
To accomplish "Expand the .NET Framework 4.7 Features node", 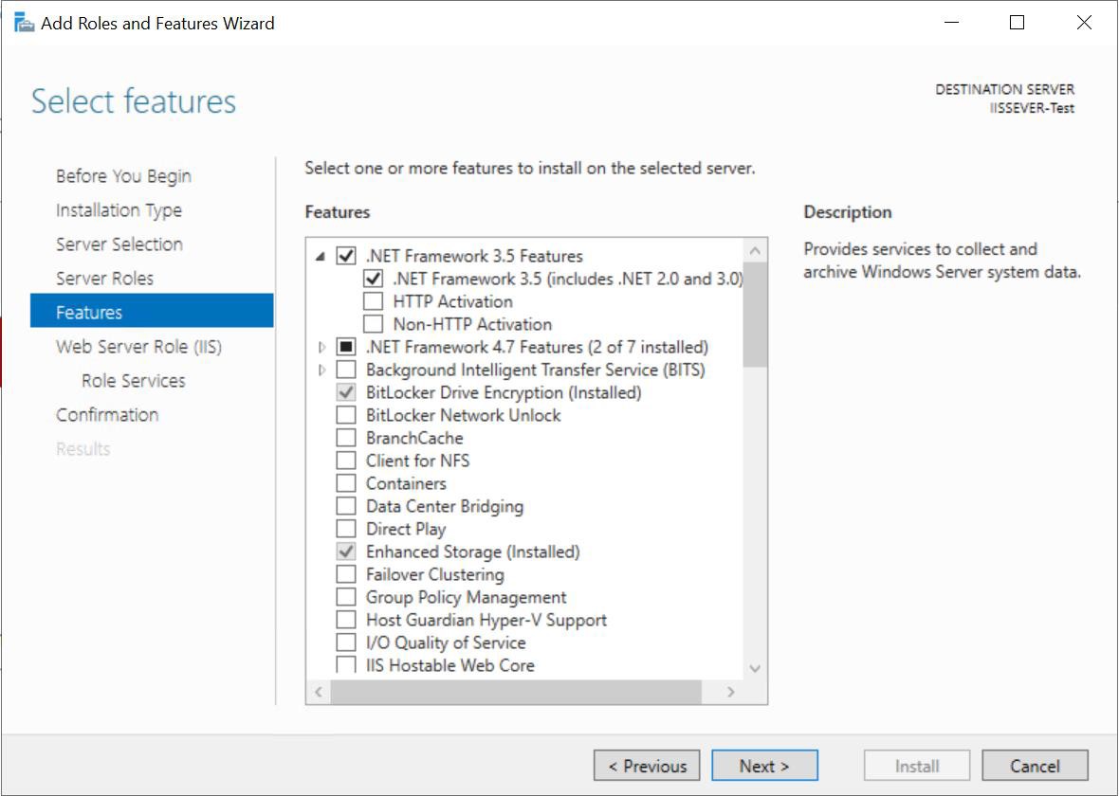I will pyautogui.click(x=321, y=348).
